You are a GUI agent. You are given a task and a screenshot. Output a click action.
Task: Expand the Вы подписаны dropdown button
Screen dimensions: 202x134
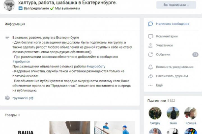[176, 5]
